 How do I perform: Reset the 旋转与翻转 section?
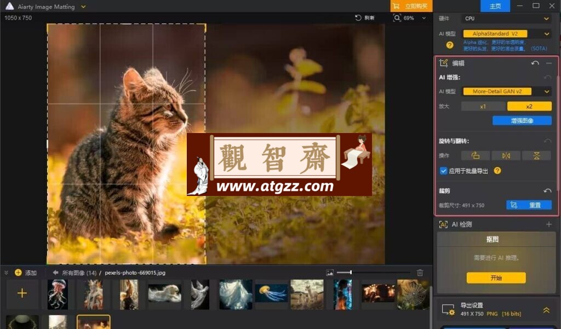pyautogui.click(x=547, y=141)
